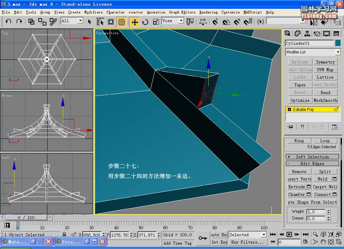344x249 pixels.
Task: Activate the Unlink Selection tool
Action: point(42,22)
